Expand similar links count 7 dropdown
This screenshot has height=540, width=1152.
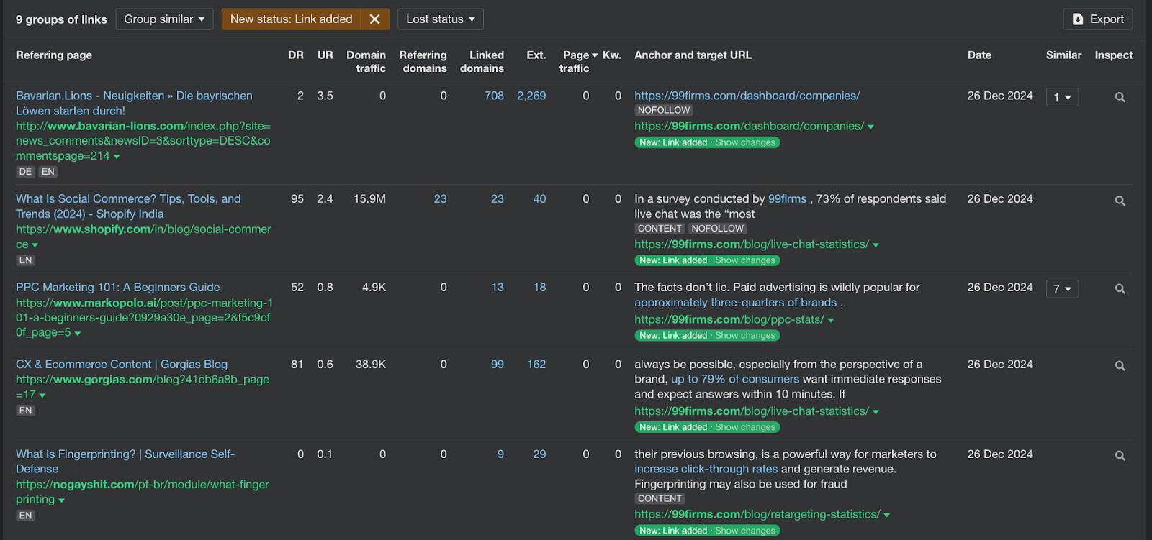pos(1062,288)
